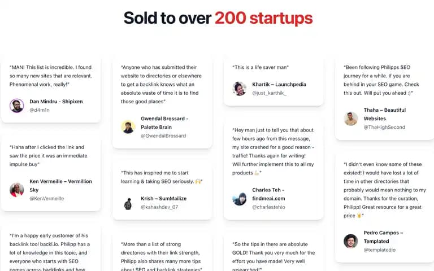Open the 'immediate impulse buy' testimonial card
Viewport: 434px width, 271px height.
point(51,173)
